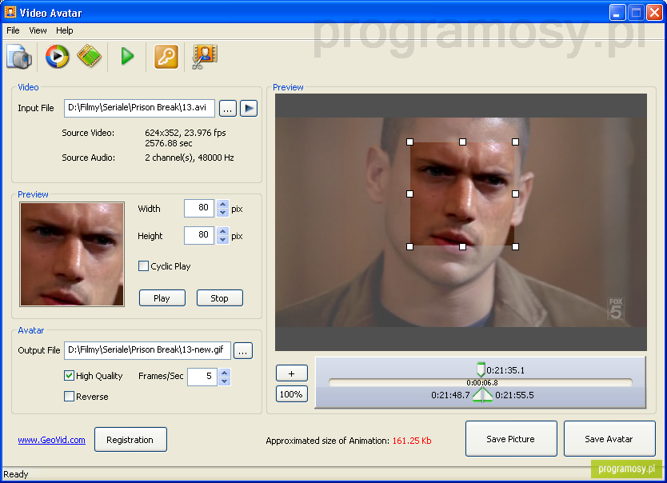Click the Input File path field

[x=139, y=108]
